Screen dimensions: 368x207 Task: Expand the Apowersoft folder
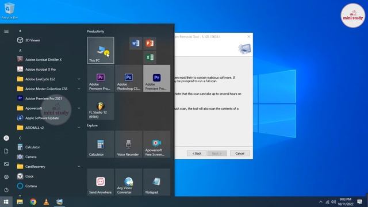49,108
